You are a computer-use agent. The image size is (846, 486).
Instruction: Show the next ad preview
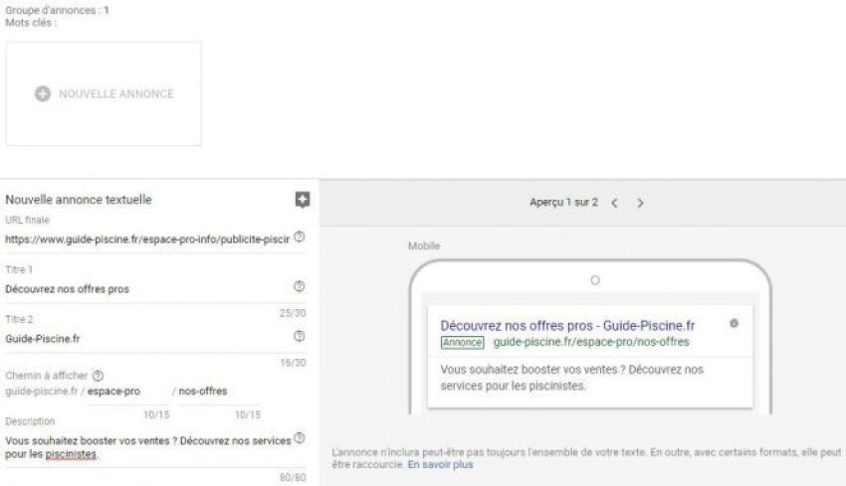640,203
